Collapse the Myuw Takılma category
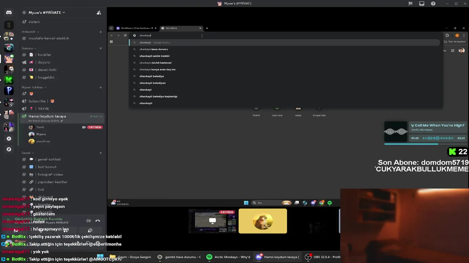469x263 pixels. click(34, 87)
